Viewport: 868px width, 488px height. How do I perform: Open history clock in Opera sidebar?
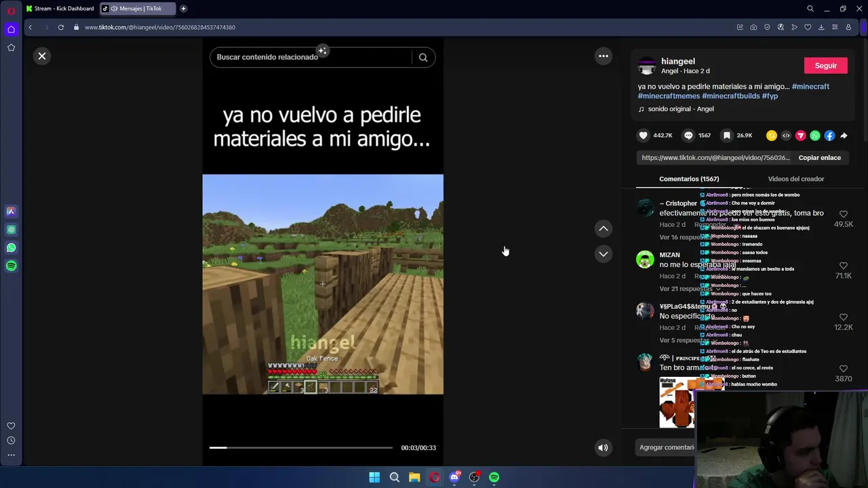[11, 441]
